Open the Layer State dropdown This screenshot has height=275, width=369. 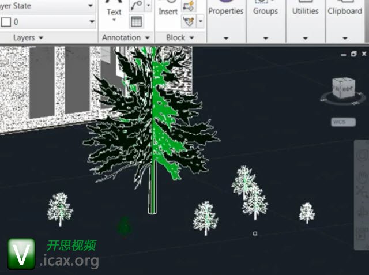[91, 6]
